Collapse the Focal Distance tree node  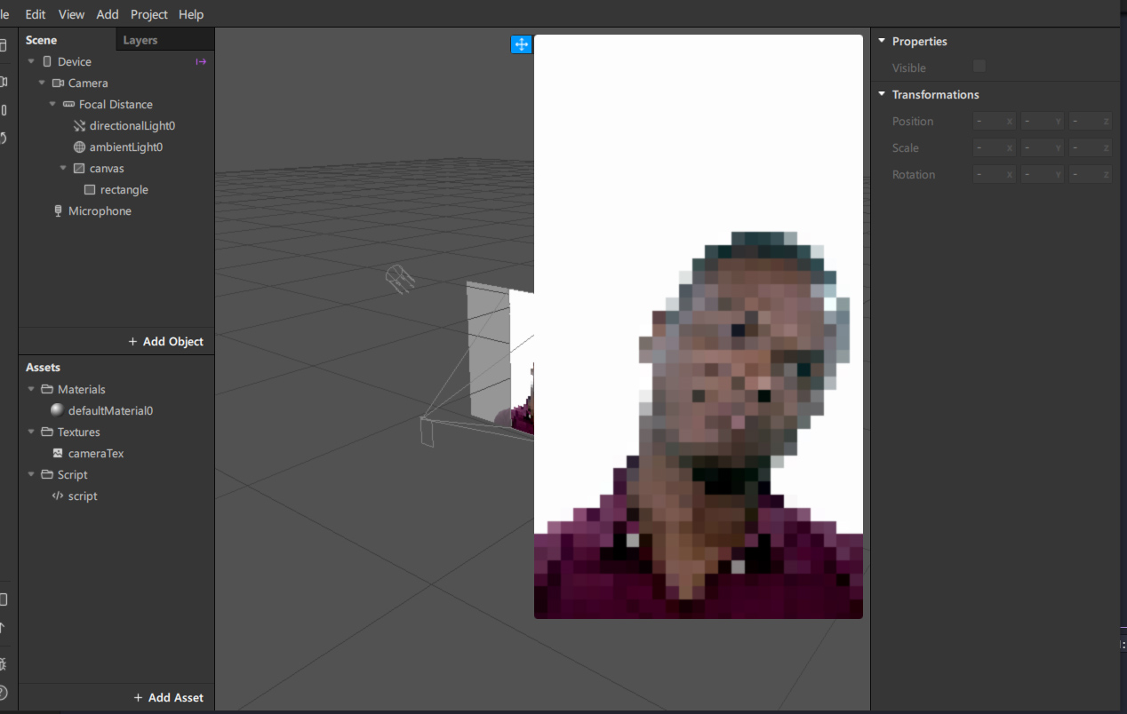pos(52,105)
